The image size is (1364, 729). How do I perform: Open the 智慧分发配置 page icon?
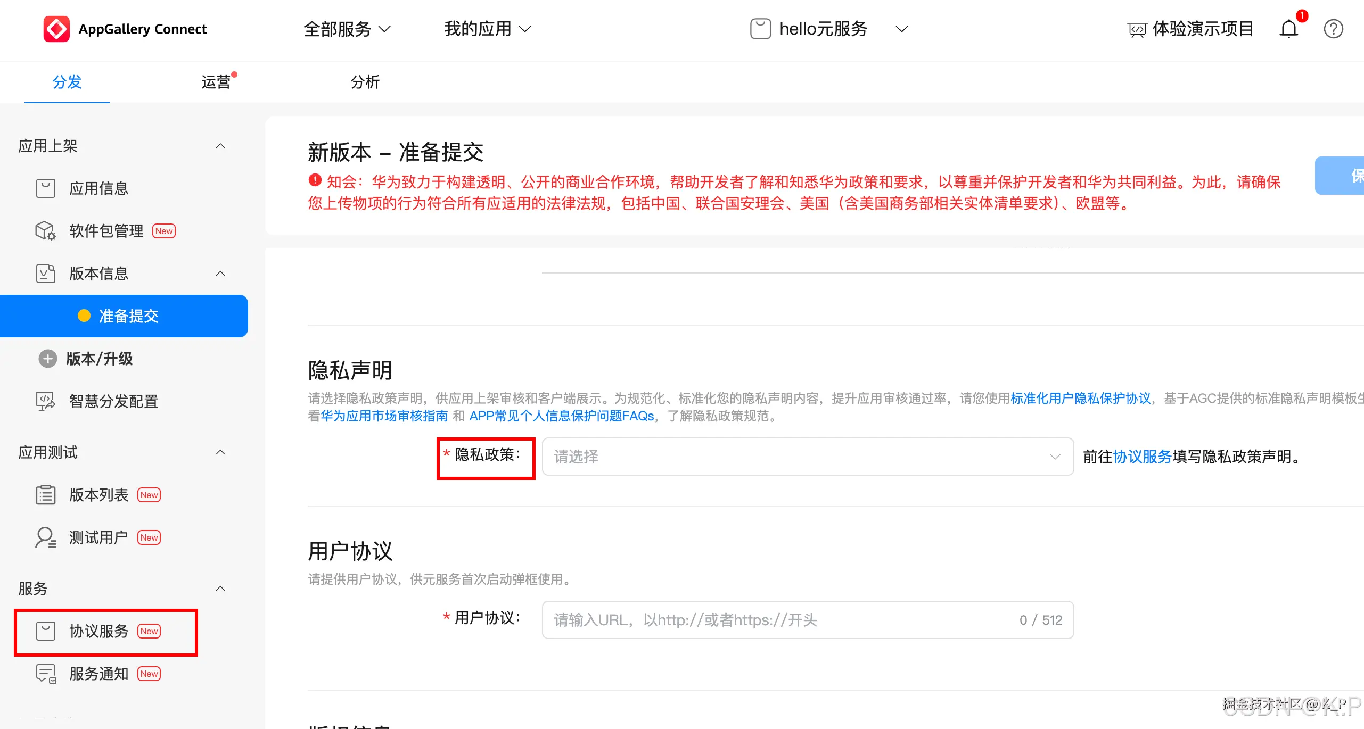click(x=45, y=401)
